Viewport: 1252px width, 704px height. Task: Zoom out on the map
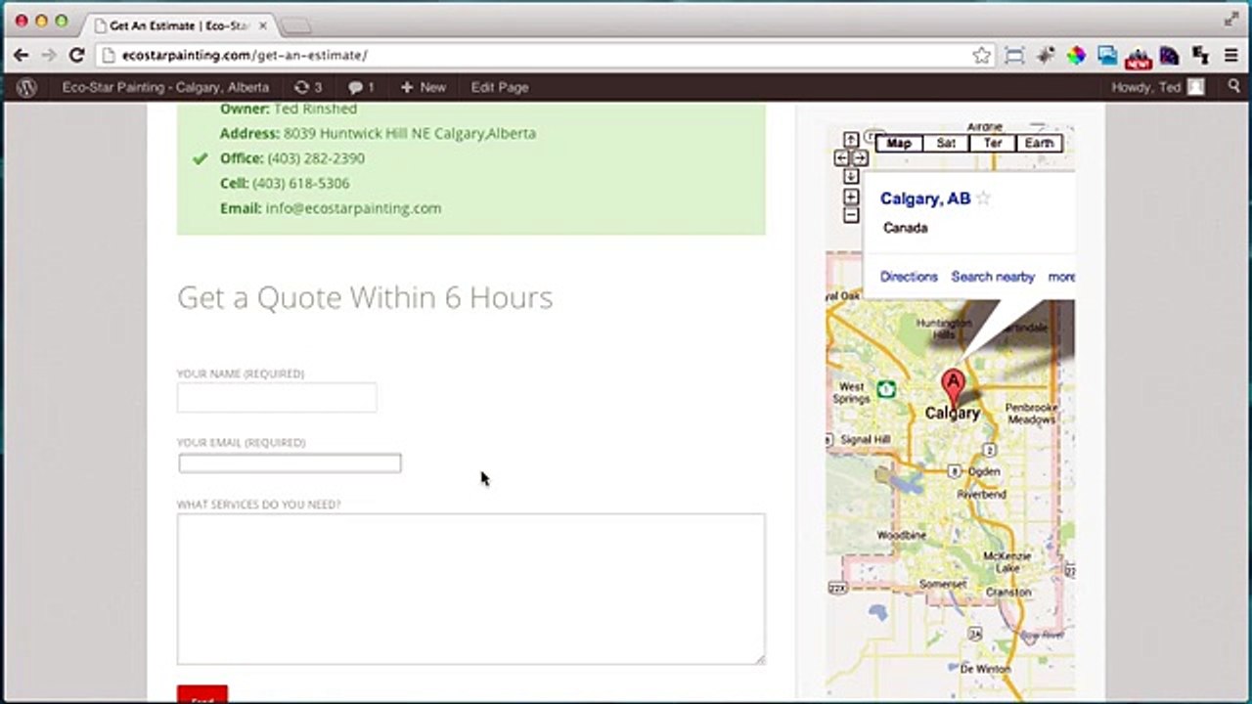coord(851,215)
